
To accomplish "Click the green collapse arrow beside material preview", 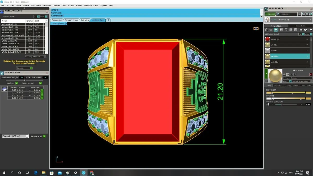I will 266,74.
